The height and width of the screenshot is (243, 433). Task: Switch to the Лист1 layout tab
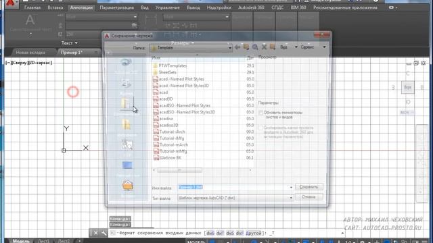coord(43,241)
